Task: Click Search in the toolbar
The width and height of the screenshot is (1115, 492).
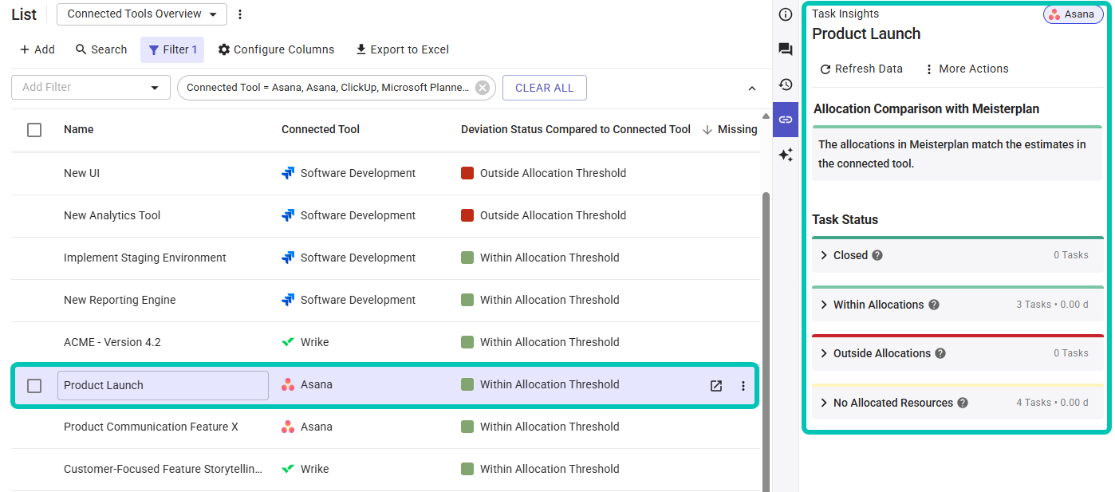Action: pos(101,49)
